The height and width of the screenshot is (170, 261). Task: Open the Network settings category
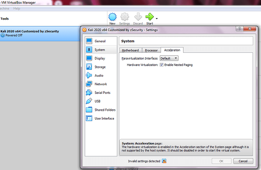100,84
